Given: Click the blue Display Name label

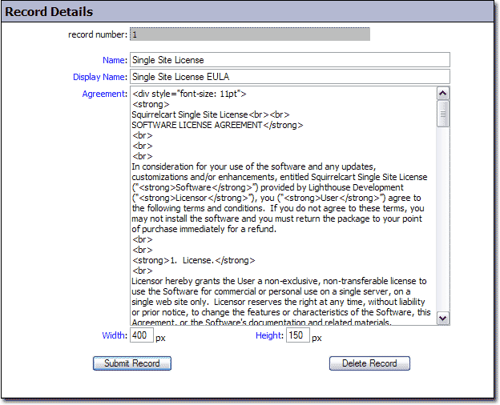Looking at the screenshot, I should click(100, 77).
